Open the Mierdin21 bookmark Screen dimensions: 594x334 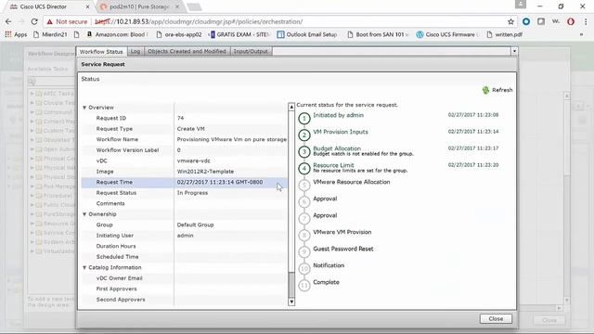50,34
